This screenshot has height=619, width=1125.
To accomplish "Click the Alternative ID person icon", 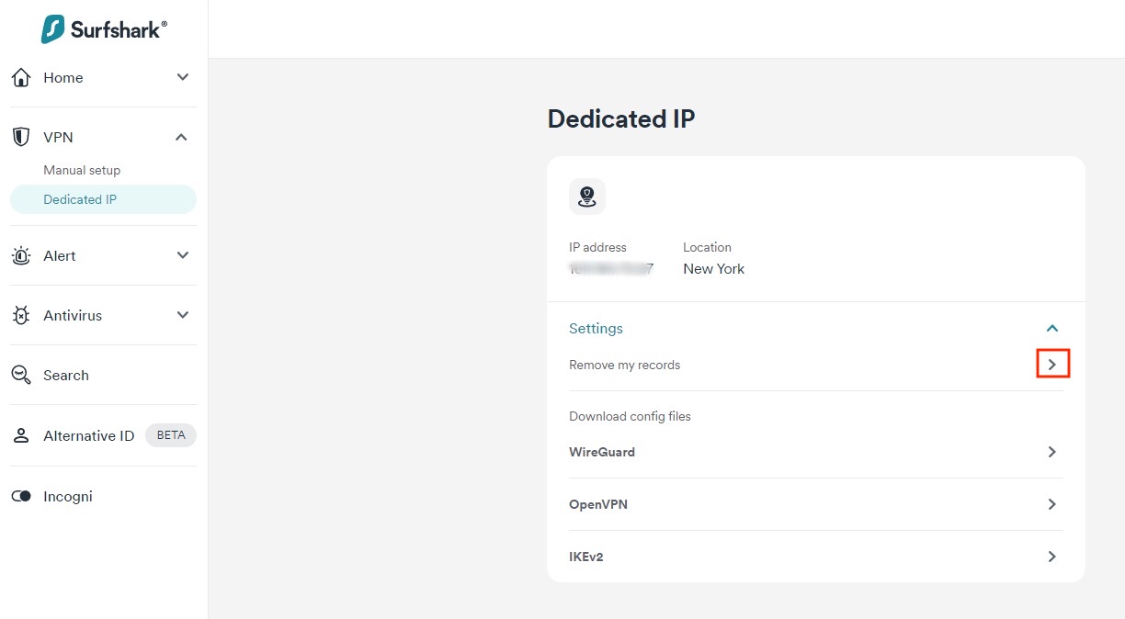I will [21, 436].
